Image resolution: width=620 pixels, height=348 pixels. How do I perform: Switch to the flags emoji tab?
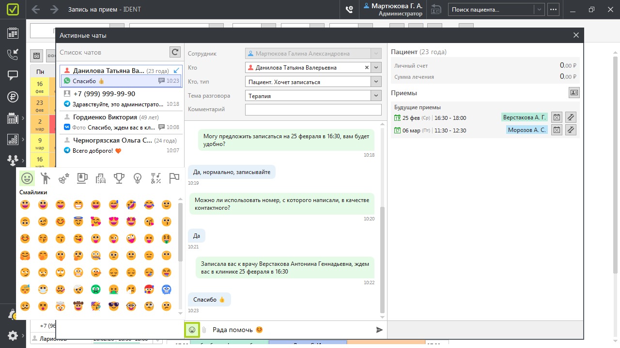tap(174, 178)
